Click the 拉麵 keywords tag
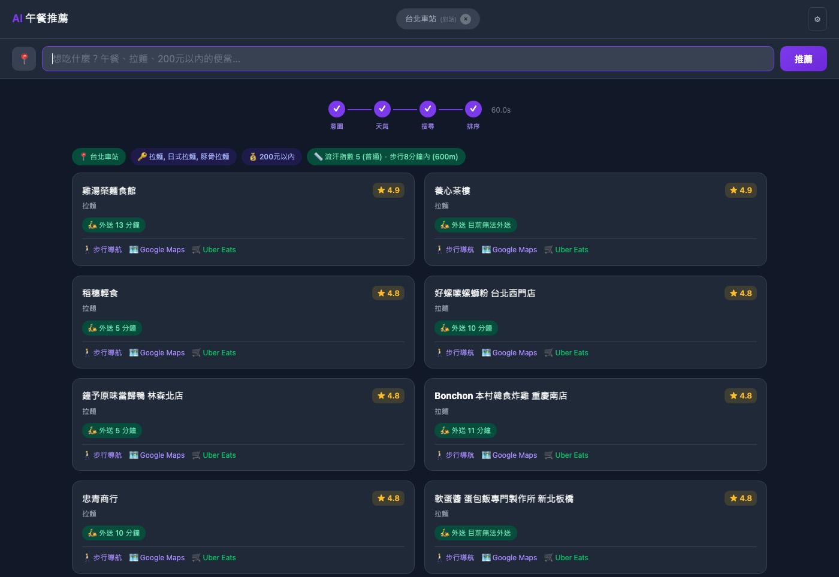Image resolution: width=839 pixels, height=577 pixels. click(183, 156)
